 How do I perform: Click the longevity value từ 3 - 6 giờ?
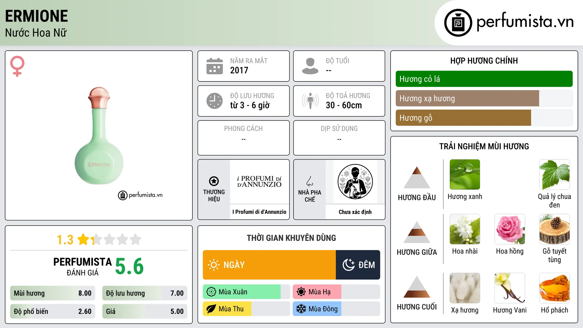click(x=250, y=105)
